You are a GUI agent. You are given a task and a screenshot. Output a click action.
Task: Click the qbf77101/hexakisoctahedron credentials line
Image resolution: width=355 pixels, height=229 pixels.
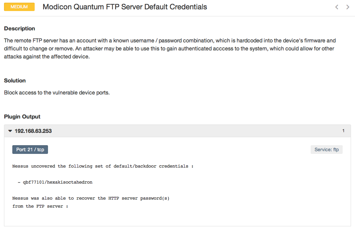coord(55,182)
